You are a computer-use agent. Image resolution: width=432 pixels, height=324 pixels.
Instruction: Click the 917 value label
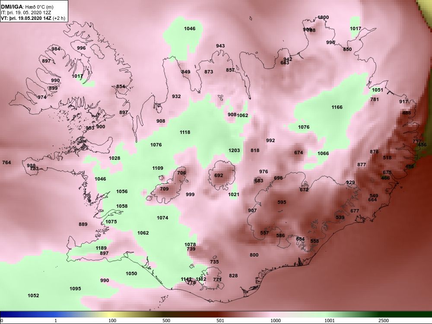(403, 102)
